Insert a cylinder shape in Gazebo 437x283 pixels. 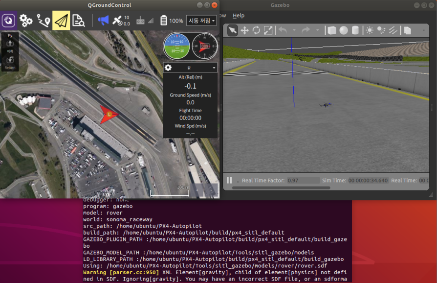(355, 30)
